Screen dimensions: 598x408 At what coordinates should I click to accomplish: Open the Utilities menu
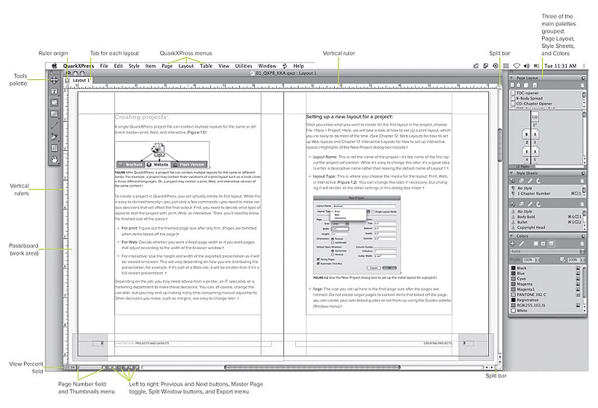click(244, 66)
